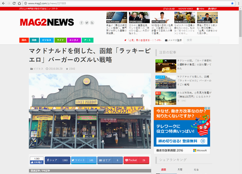Open the ビジネス category tab

(x=47, y=40)
